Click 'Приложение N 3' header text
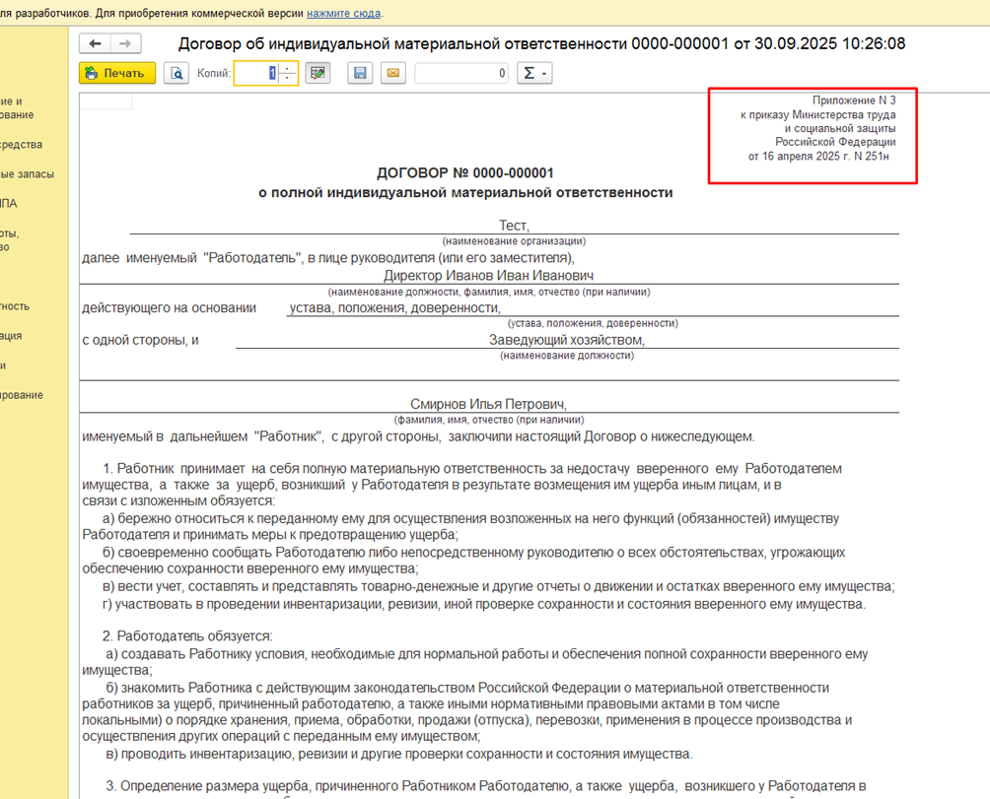Screen dimensions: 990x799 (854, 100)
